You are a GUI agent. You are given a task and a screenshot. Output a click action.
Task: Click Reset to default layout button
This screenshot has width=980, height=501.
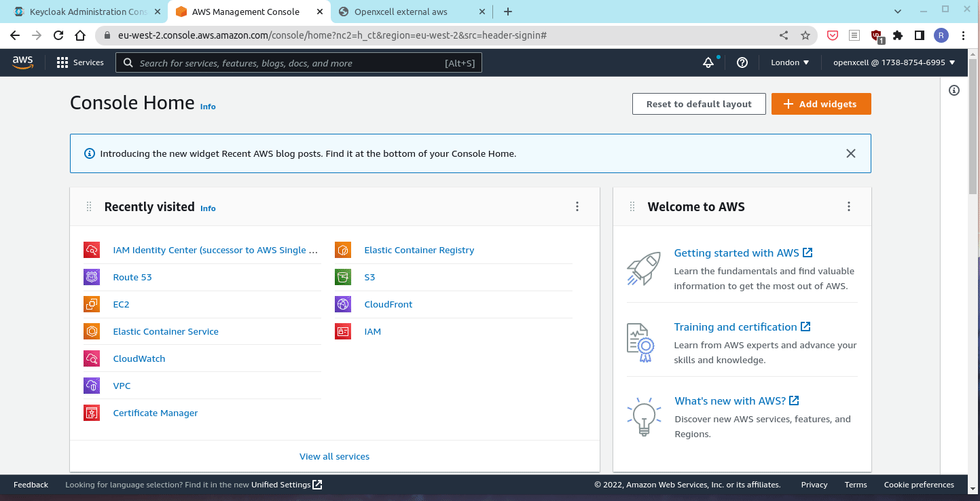pyautogui.click(x=699, y=104)
